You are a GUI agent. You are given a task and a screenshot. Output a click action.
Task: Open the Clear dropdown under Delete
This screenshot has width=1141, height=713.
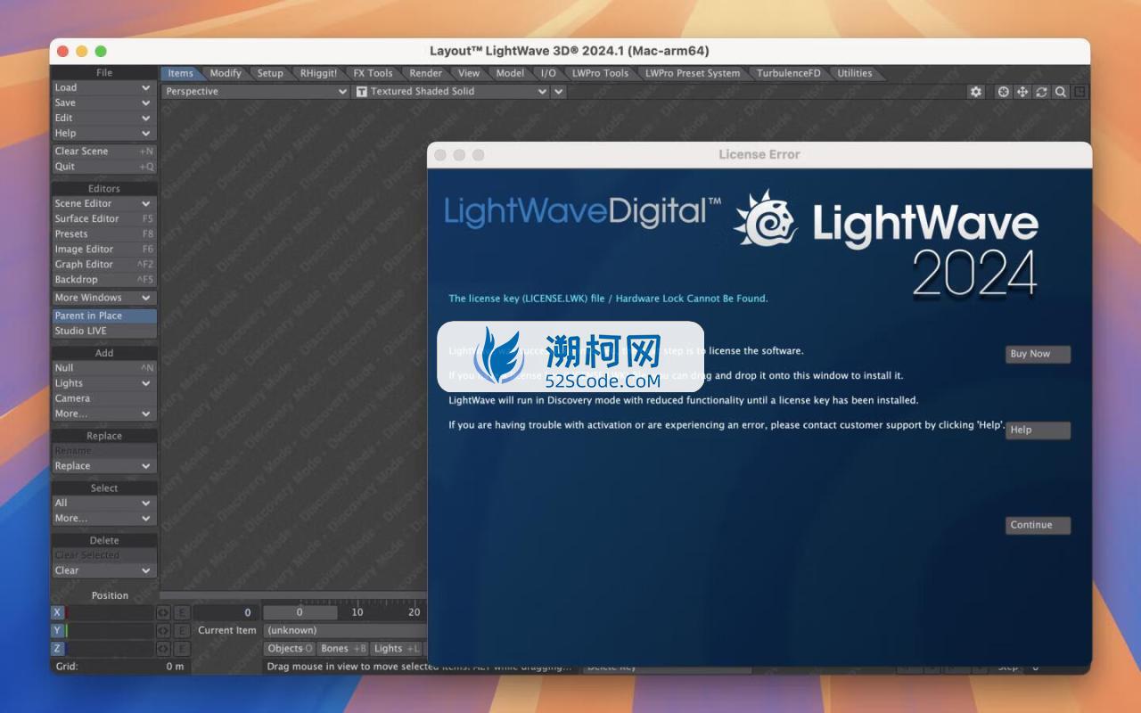(104, 570)
